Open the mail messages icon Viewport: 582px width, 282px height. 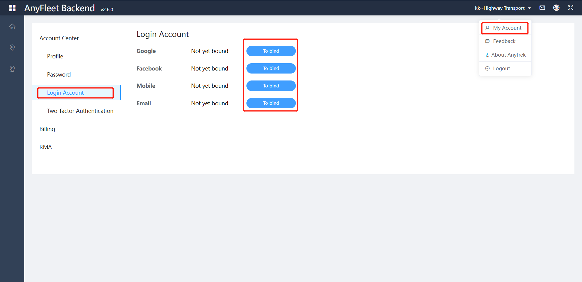coord(542,8)
